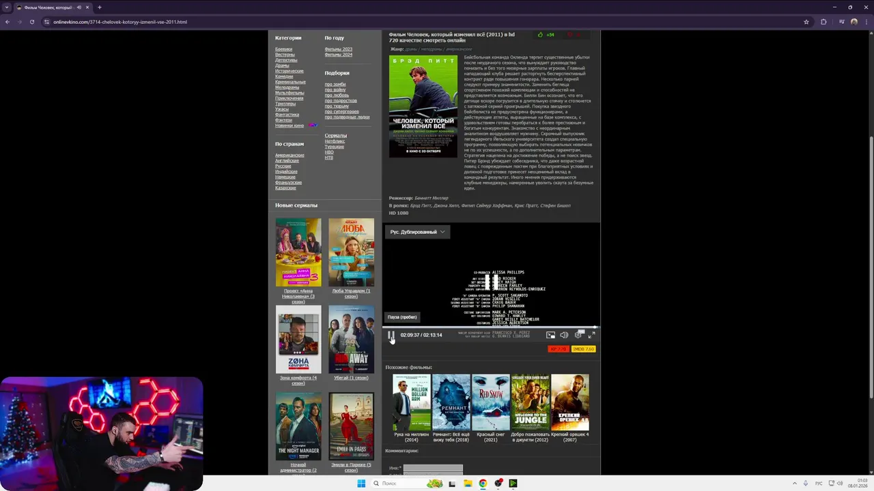Open the Американские country link
This screenshot has height=491, width=874.
(x=290, y=155)
